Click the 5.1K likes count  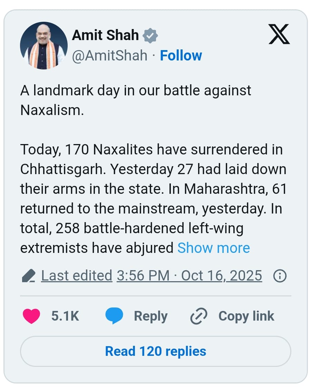coord(65,316)
